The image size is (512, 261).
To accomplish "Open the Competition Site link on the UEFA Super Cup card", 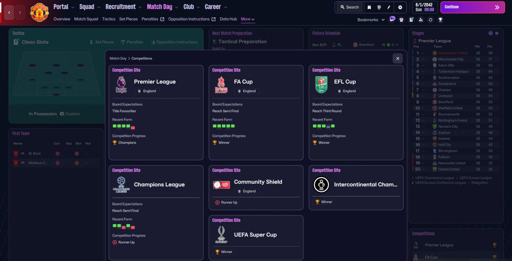I will (226, 220).
